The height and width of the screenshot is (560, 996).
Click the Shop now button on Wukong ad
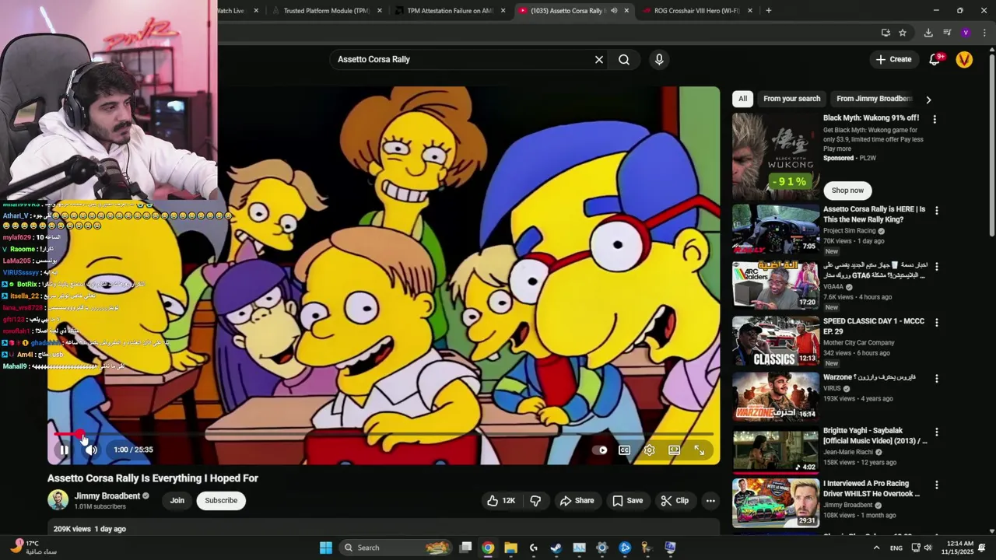click(x=847, y=191)
